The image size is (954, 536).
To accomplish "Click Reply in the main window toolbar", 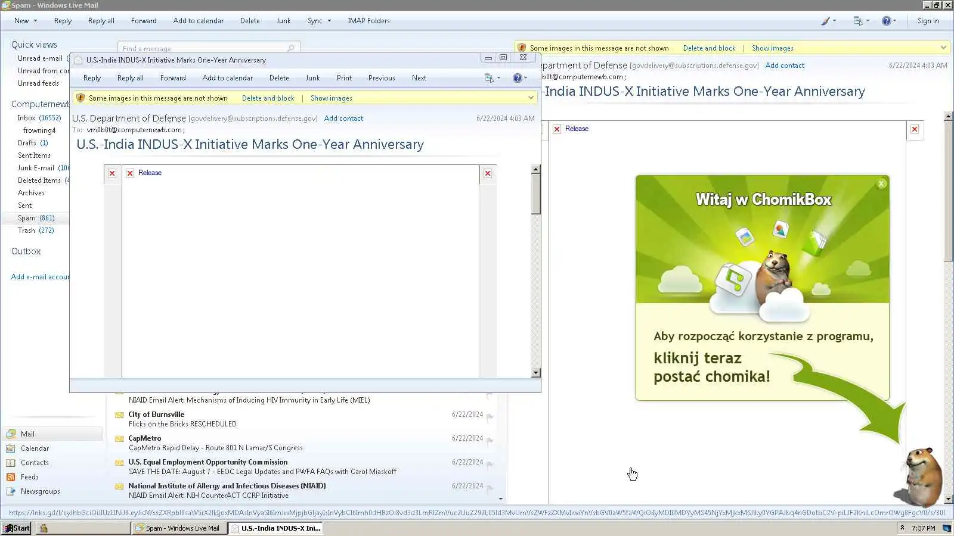I will (63, 21).
